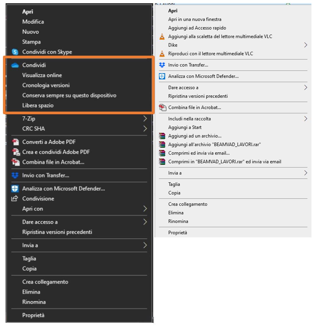This screenshot has height=326, width=314.
Task: Click the Converti a Adobe PDF icon
Action: 15,142
